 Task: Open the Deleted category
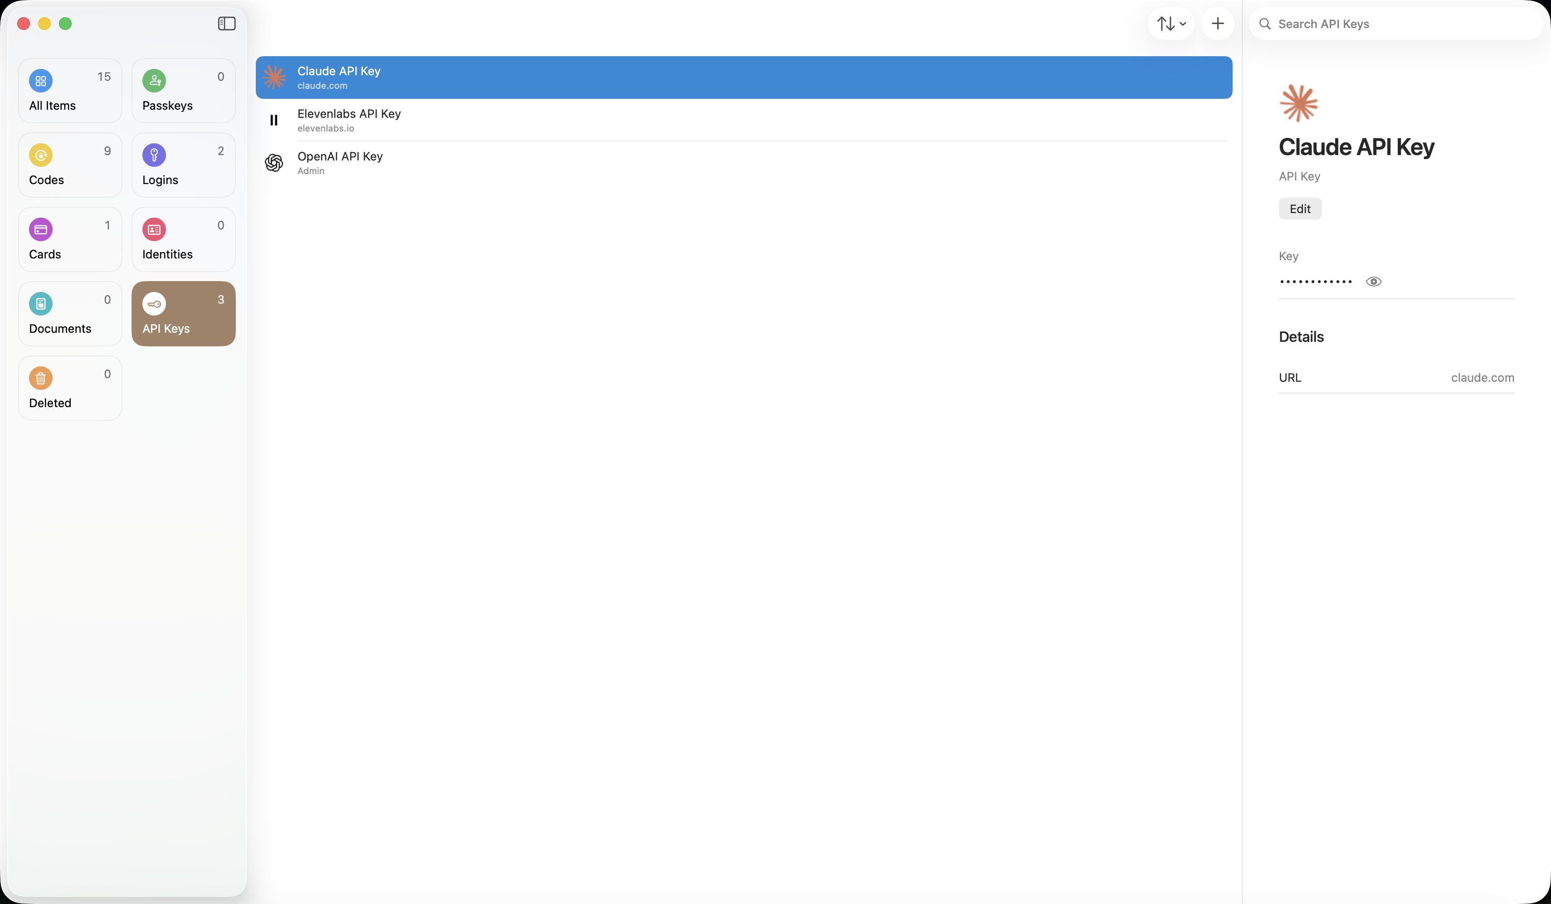click(70, 389)
